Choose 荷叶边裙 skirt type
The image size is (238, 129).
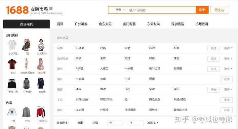[155, 68]
